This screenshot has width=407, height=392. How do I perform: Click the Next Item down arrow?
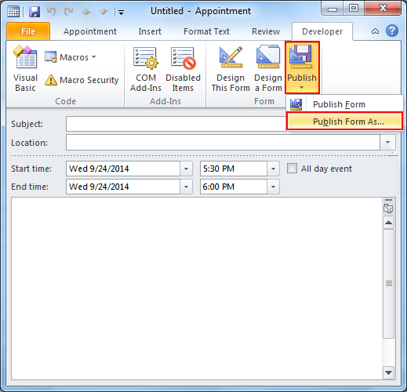pyautogui.click(x=104, y=12)
